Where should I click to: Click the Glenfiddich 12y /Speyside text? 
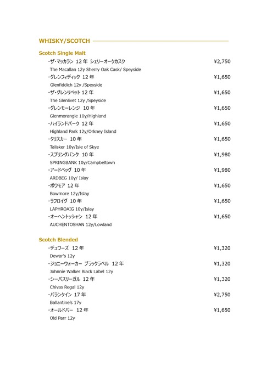[76, 85]
